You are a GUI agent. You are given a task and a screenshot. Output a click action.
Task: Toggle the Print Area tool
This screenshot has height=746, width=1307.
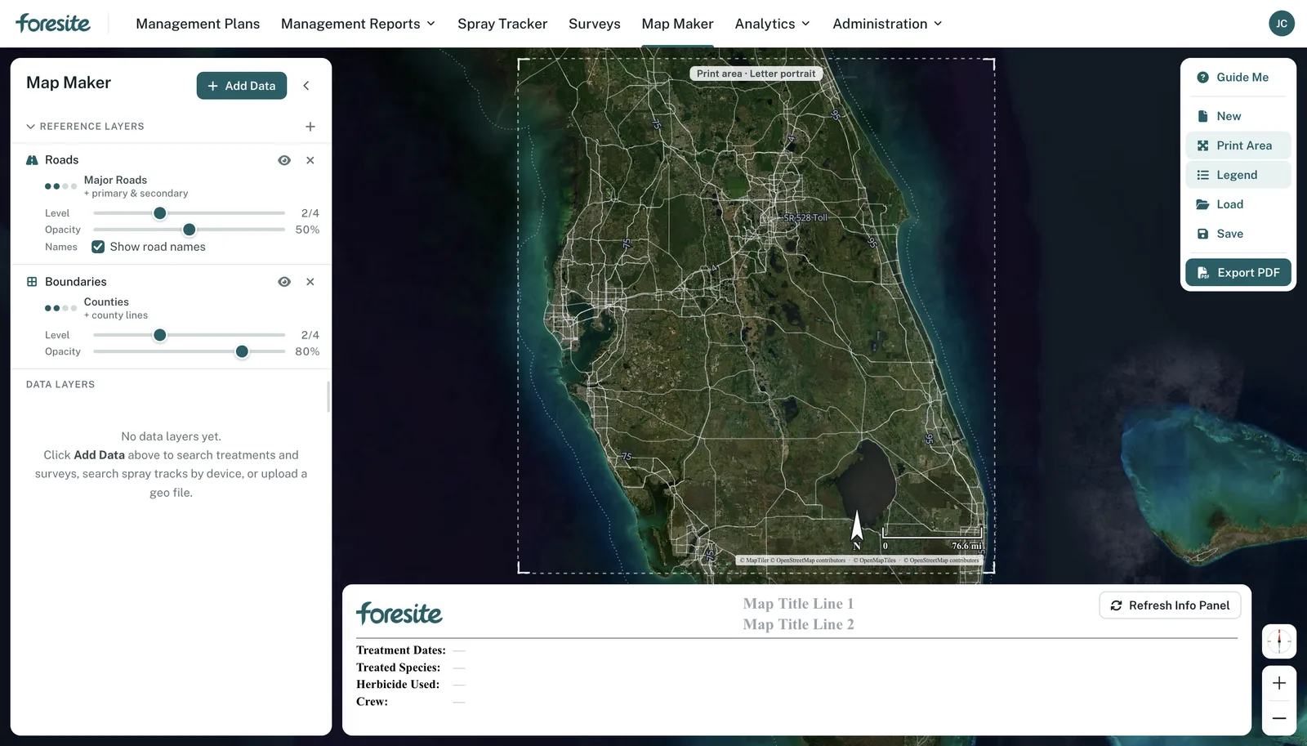[x=1238, y=145]
